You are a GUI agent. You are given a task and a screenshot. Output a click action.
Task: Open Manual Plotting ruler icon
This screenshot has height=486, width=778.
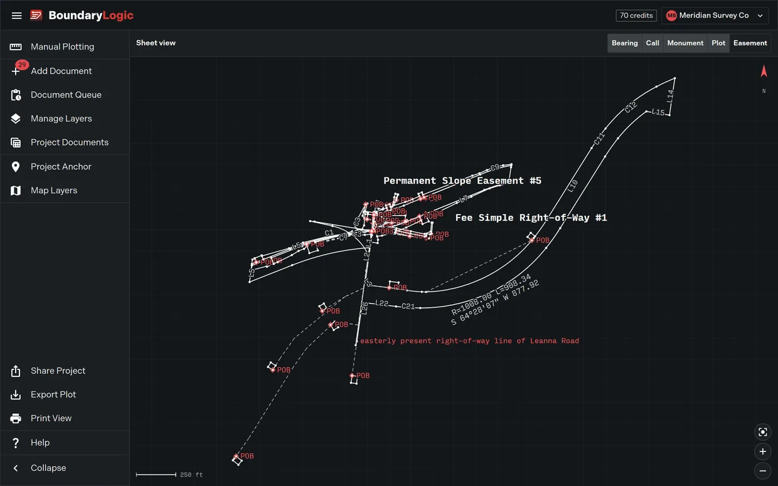click(x=16, y=46)
